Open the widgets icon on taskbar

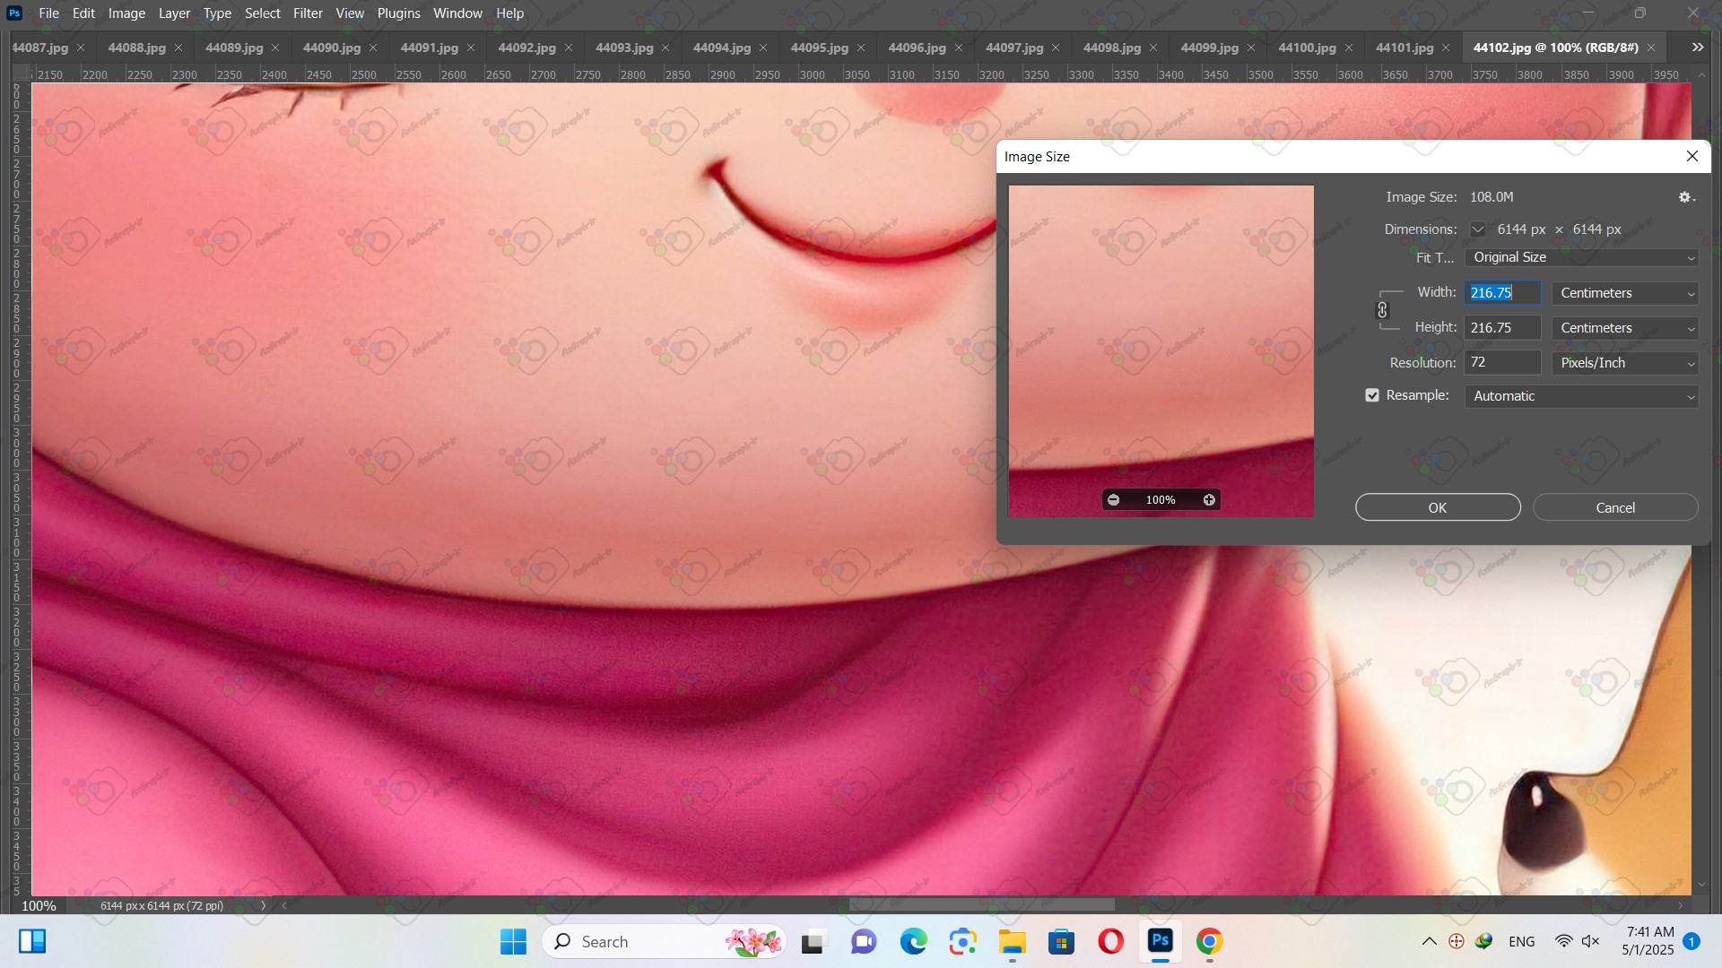(x=32, y=941)
